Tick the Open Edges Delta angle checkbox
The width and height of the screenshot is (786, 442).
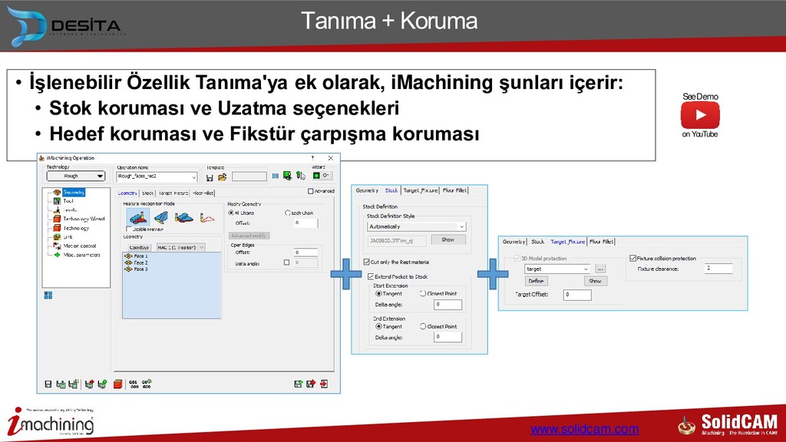[x=287, y=262]
